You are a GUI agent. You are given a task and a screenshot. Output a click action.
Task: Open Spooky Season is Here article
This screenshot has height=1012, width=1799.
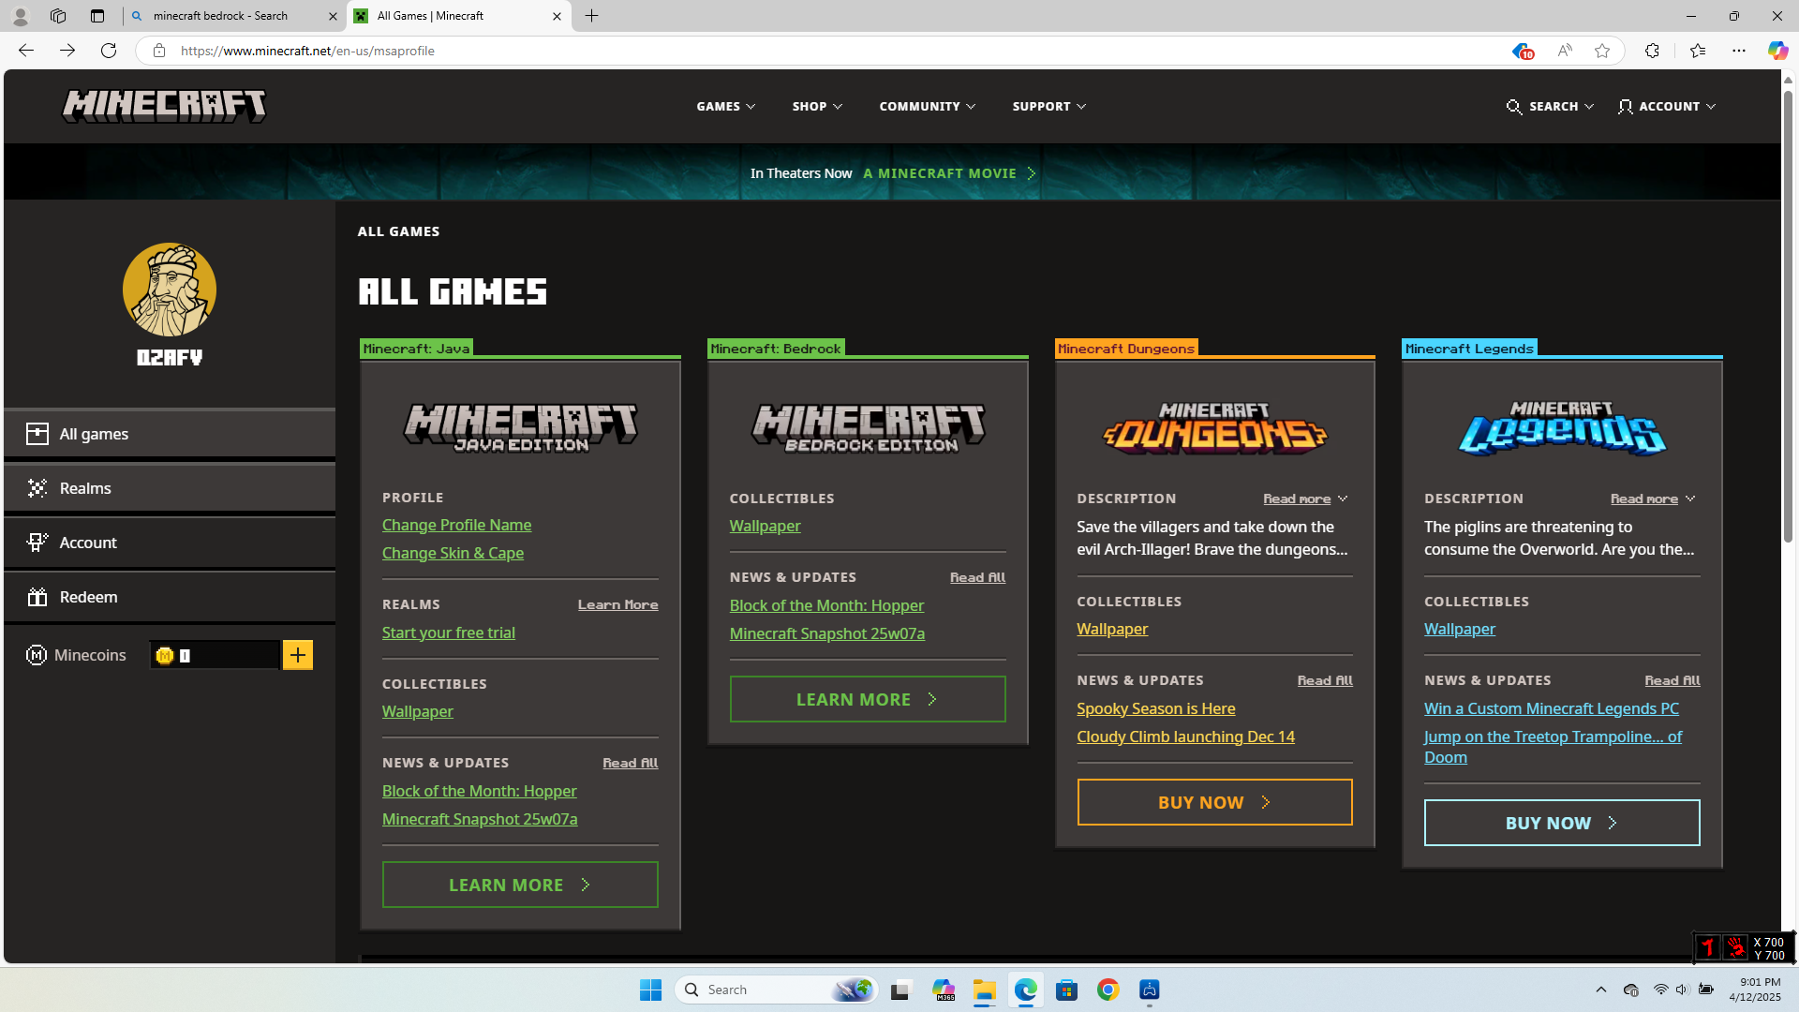click(1155, 708)
